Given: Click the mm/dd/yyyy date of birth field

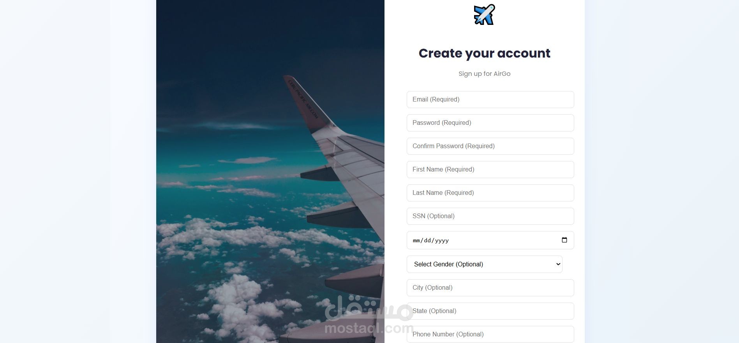Looking at the screenshot, I should (x=490, y=240).
